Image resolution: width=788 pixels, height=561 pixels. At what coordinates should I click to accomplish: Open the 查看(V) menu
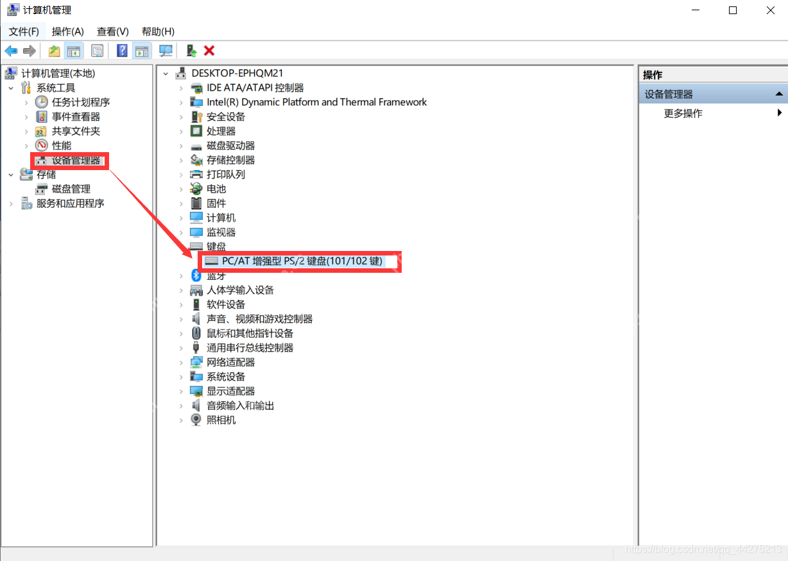pos(113,31)
